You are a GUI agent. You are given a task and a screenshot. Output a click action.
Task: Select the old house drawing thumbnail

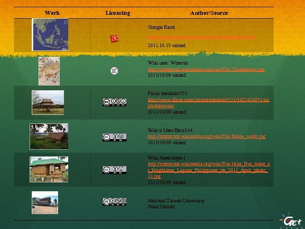pyautogui.click(x=49, y=71)
